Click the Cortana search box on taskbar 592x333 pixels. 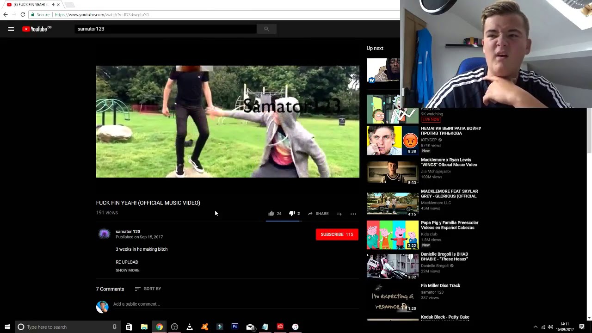click(x=67, y=327)
